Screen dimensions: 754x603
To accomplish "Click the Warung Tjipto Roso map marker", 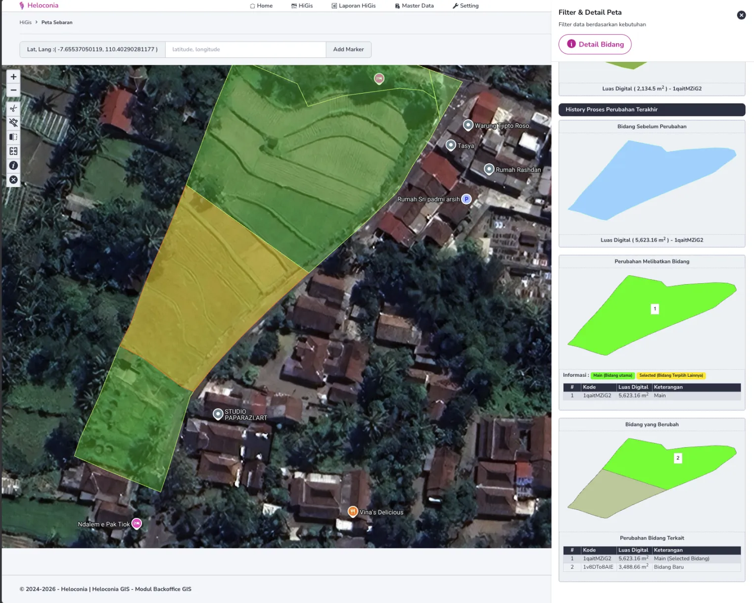I will point(468,125).
